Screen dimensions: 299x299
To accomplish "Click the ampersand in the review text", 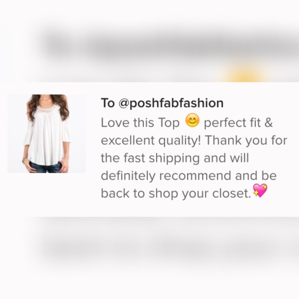I will (x=269, y=122).
